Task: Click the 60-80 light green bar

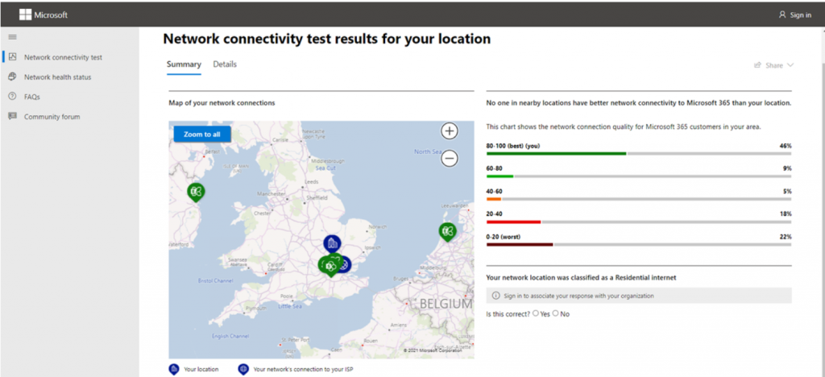Action: click(x=500, y=176)
